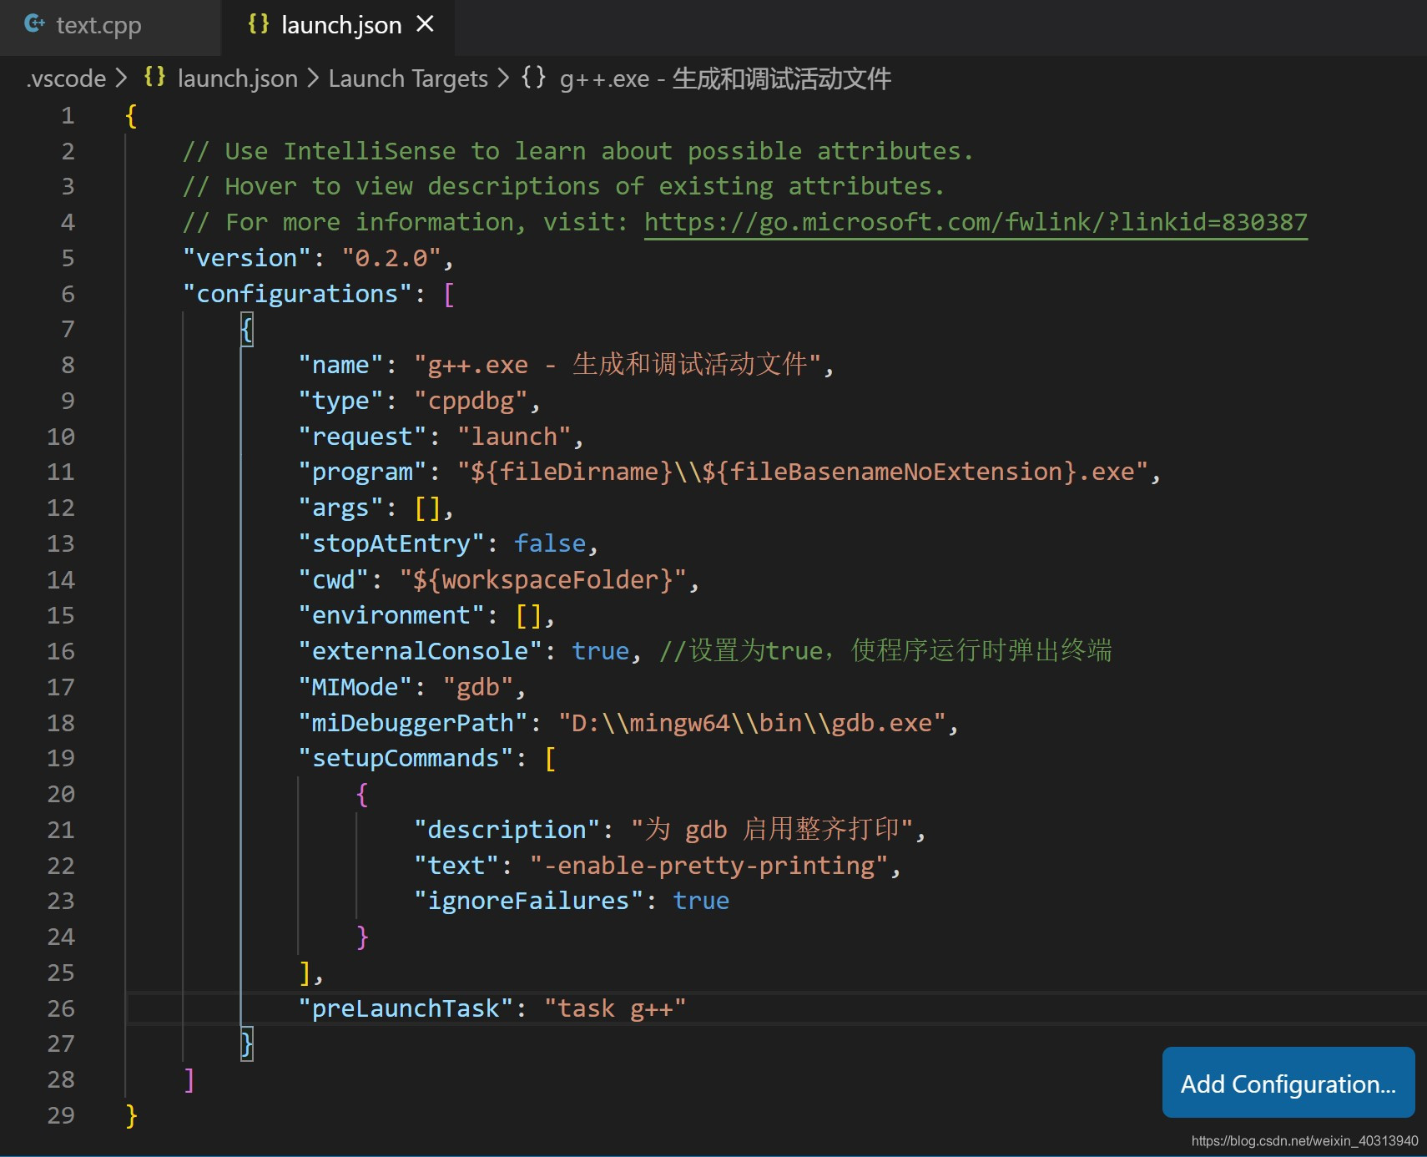Click the "task g++" preLaunchTask value
1427x1157 pixels.
click(615, 1008)
